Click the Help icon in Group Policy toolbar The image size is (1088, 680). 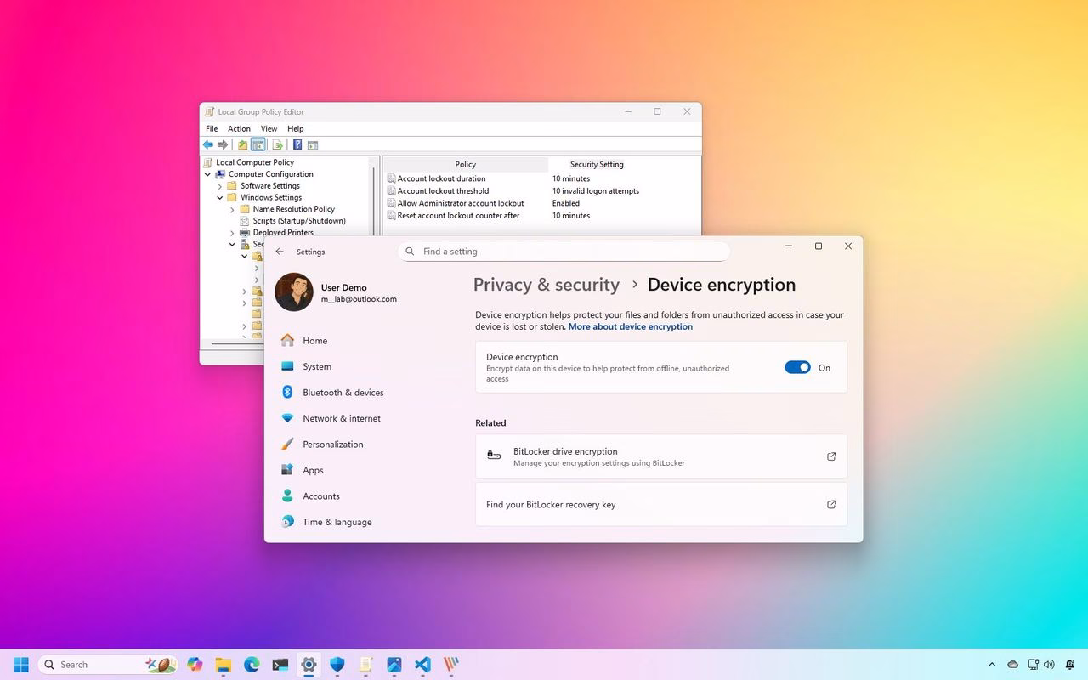[x=297, y=144]
